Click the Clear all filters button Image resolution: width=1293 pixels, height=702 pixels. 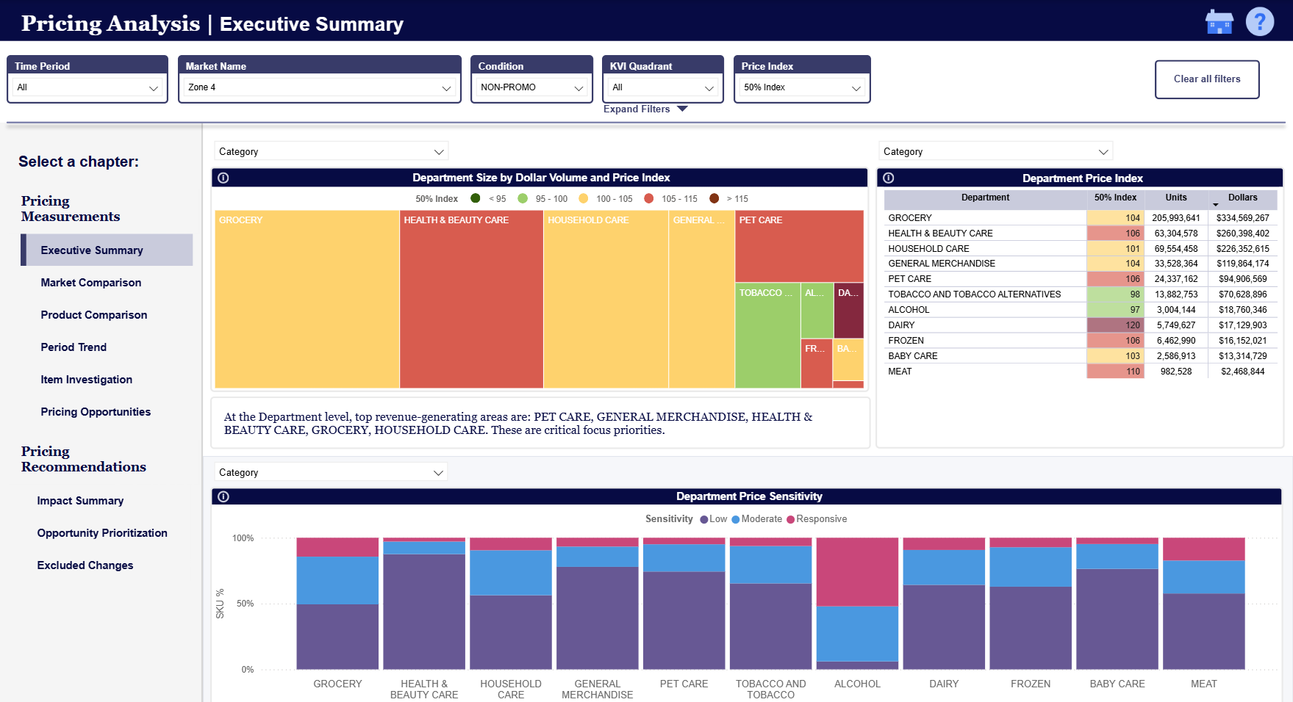coord(1207,79)
